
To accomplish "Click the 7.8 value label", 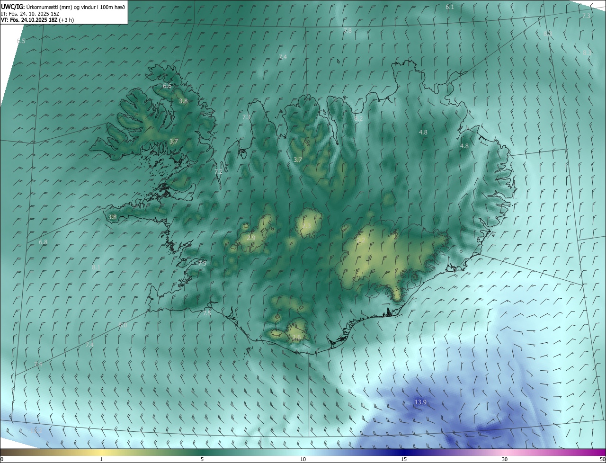I will pyautogui.click(x=348, y=31).
